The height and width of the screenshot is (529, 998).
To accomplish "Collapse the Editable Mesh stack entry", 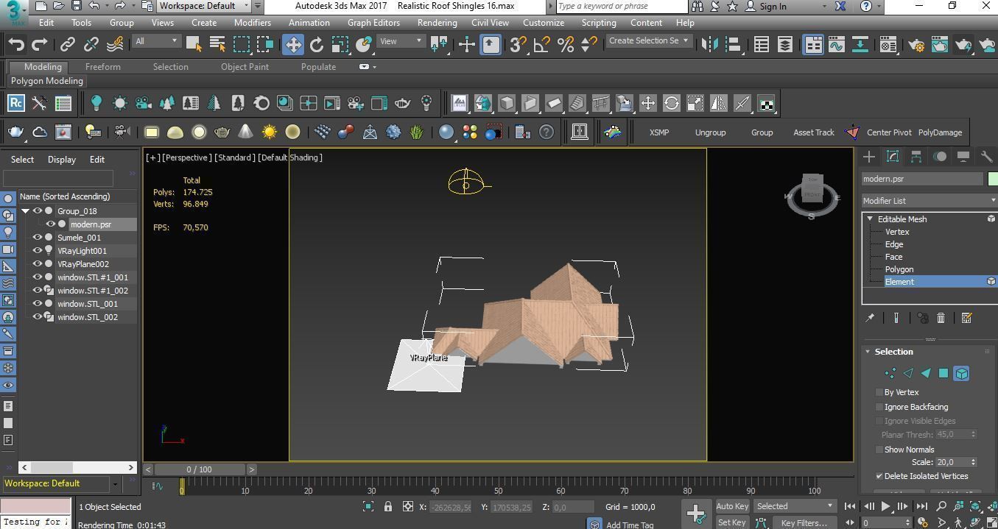I will tap(871, 219).
